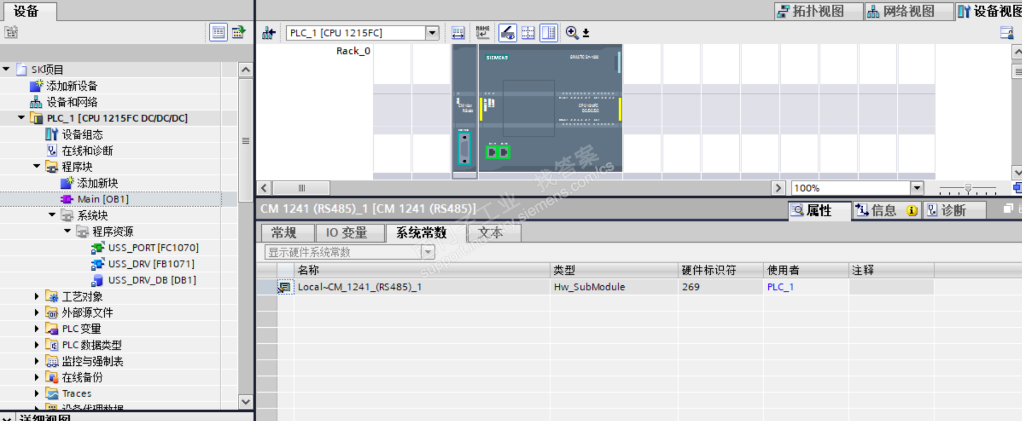
Task: Switch to the 设备视图 tab
Action: (989, 11)
